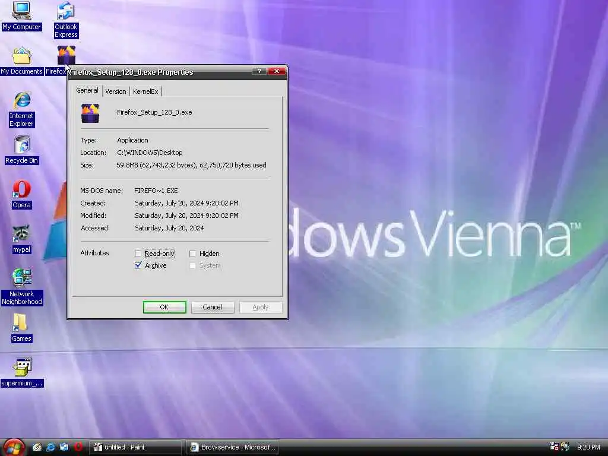Click the Accessed date value
608x456 pixels.
click(169, 228)
